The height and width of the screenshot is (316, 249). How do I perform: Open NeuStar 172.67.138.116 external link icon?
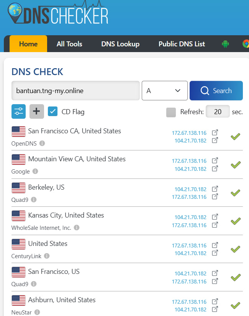pos(215,301)
